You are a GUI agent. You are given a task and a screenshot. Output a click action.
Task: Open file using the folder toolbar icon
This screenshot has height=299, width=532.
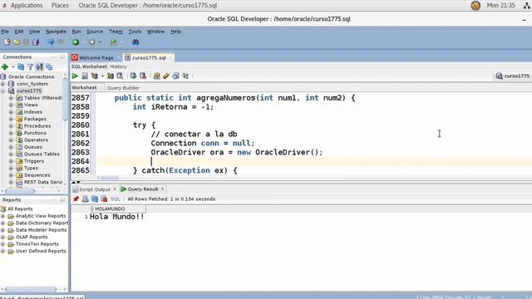pos(17,42)
